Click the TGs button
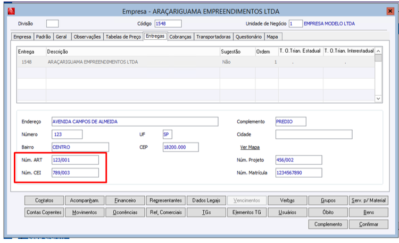Viewport: 399px width, 243px height. 206,212
